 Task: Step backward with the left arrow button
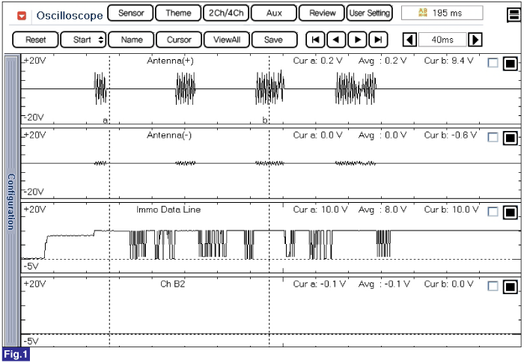pos(336,40)
